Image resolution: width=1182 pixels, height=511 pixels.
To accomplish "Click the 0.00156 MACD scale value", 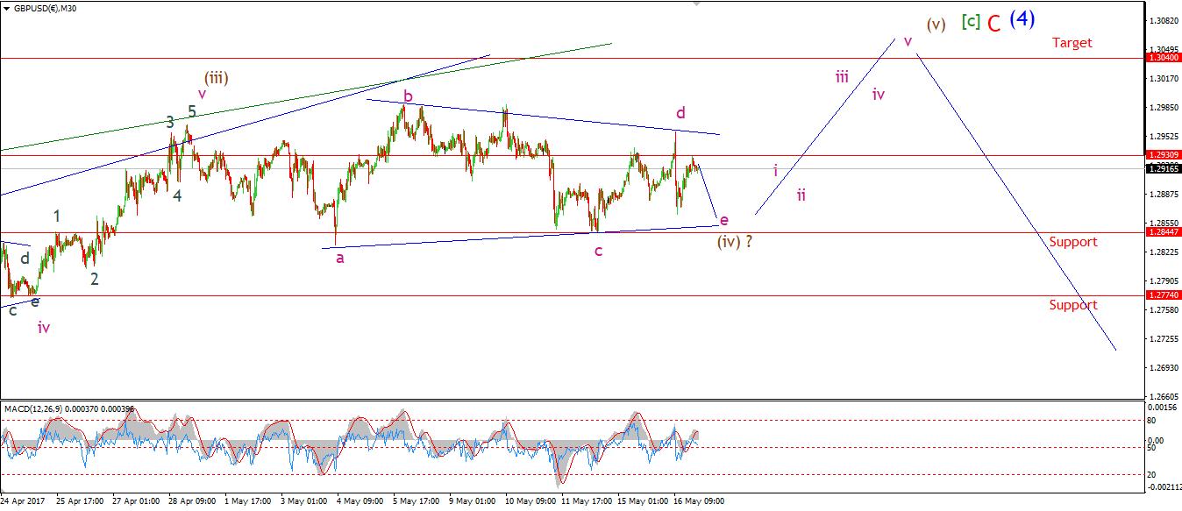I will coord(1163,408).
